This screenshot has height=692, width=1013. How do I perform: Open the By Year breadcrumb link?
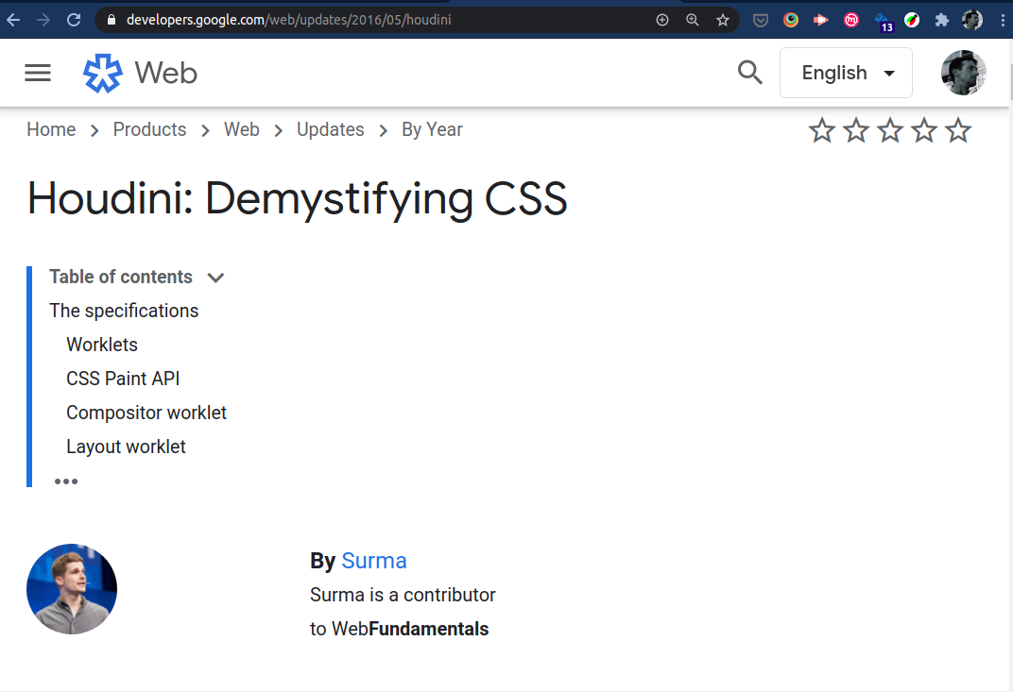point(432,129)
